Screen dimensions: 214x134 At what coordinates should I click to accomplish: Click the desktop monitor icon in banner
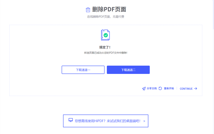(71, 120)
